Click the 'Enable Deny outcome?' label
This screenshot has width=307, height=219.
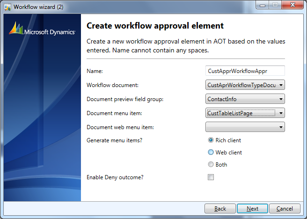(x=115, y=177)
